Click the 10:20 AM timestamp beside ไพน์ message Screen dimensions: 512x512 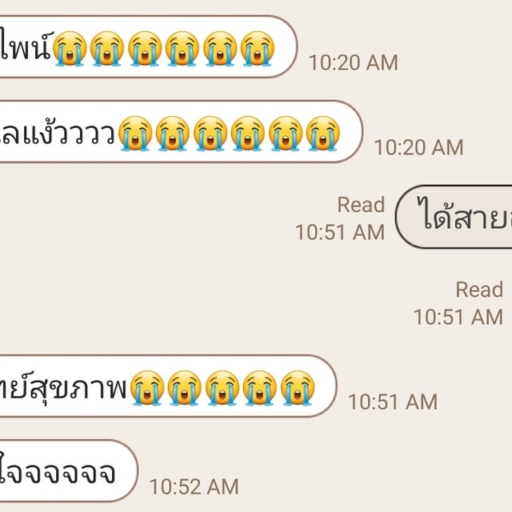coord(354,62)
